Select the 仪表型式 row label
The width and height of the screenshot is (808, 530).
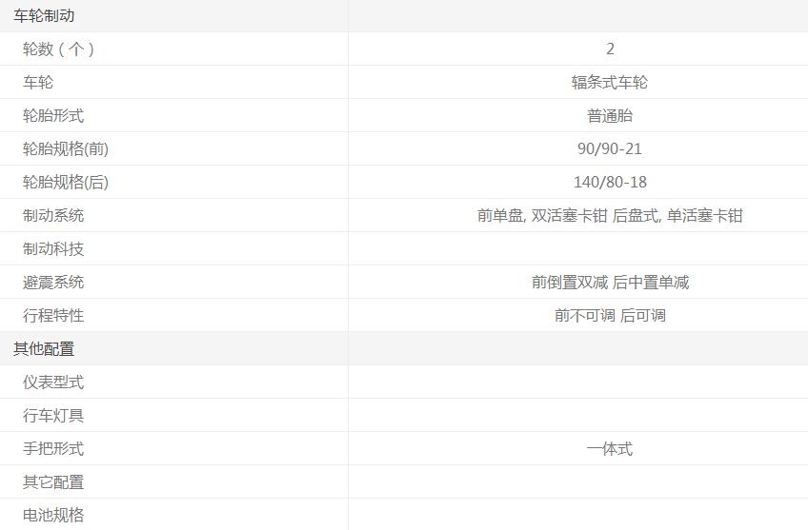pos(53,383)
